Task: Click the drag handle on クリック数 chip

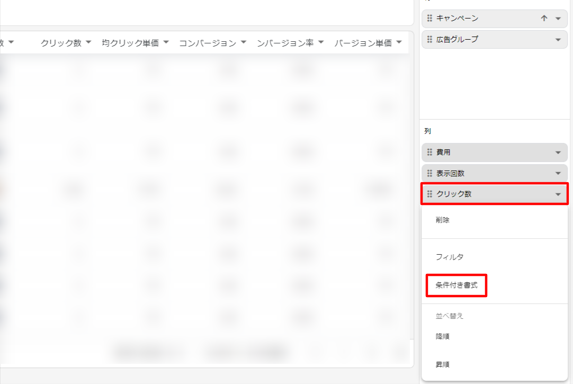Action: [429, 194]
